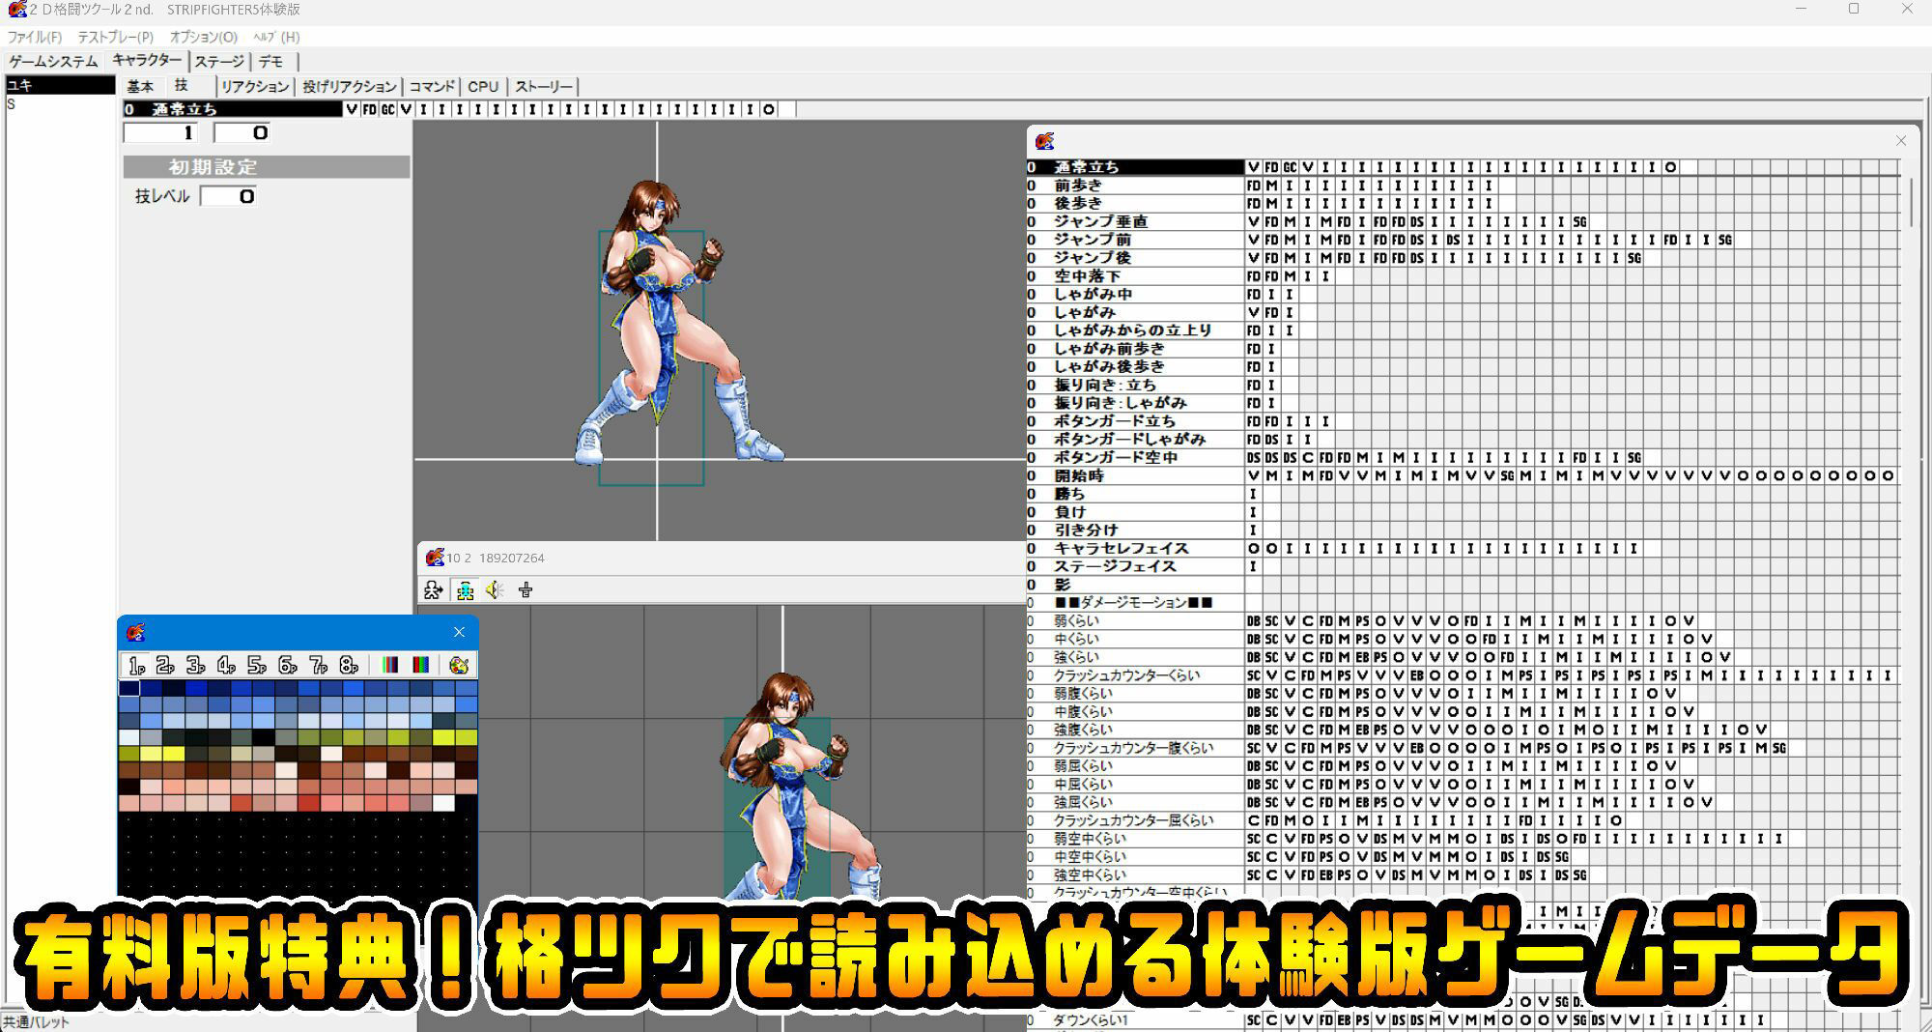Select the ユキ character entry
The width and height of the screenshot is (1932, 1032).
pos(58,86)
